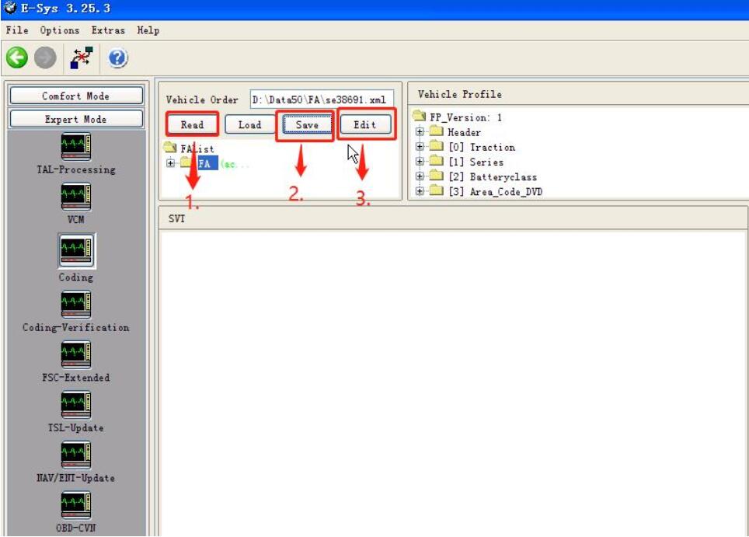Viewport: 749px width, 537px height.
Task: Click the 'NAV/ENT-Update' sidebar label
Action: click(76, 478)
